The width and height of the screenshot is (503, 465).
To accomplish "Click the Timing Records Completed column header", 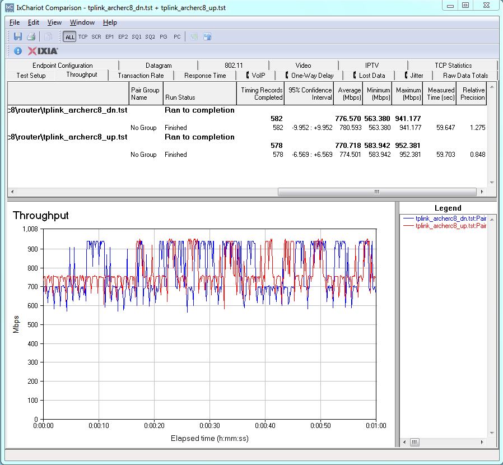I will 260,94.
